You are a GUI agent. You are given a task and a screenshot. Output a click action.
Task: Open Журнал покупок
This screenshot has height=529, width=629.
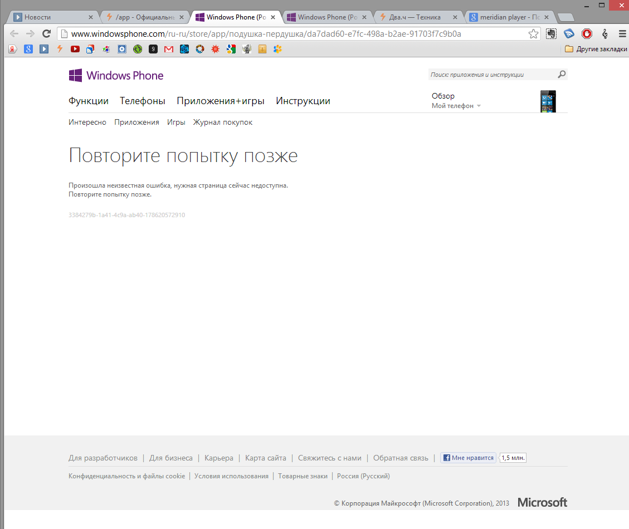(x=223, y=123)
